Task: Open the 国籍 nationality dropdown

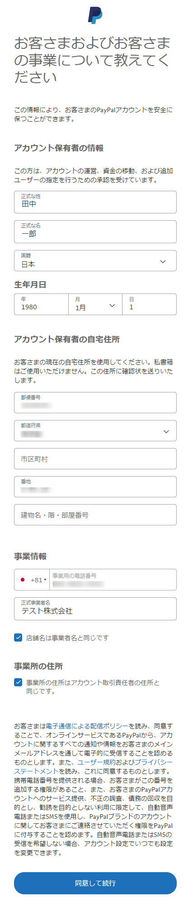Action: [95, 261]
